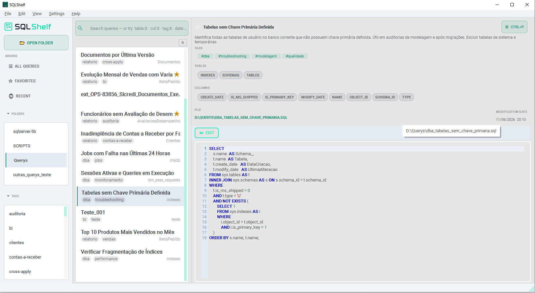Select the sqlserver-lib folder

[36, 131]
